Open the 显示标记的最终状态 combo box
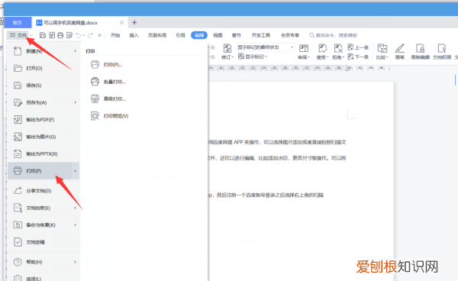 click(265, 47)
